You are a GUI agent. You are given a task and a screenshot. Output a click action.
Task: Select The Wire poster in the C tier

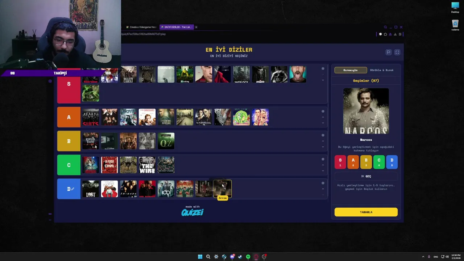coord(147,165)
